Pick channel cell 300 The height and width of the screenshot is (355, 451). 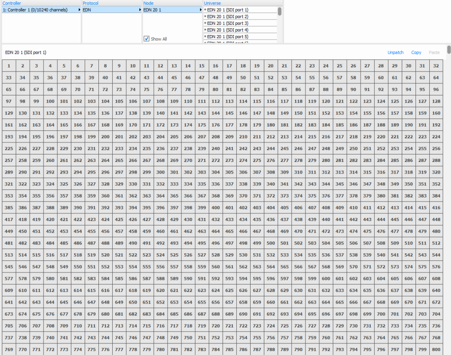click(x=161, y=172)
